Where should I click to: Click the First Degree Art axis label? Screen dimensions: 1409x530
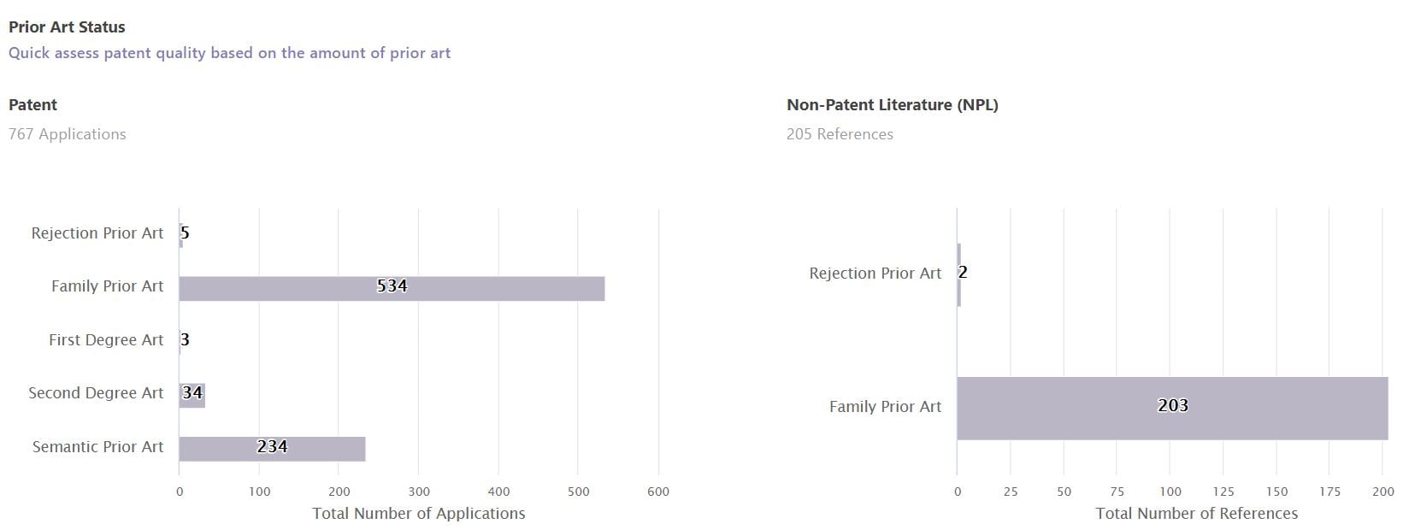tap(106, 340)
